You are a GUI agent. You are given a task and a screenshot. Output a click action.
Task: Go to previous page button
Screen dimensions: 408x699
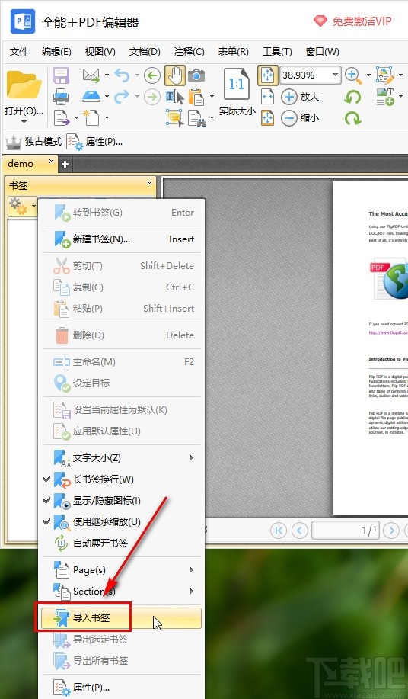[299, 530]
